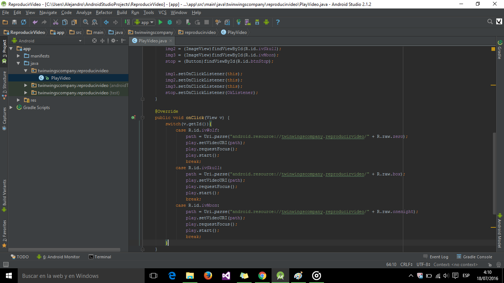The width and height of the screenshot is (504, 283).
Task: Open the Terminal tool window
Action: coord(100,257)
